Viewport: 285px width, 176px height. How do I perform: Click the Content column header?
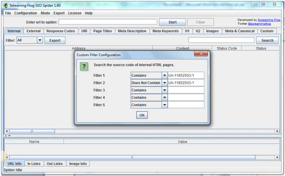pos(182,48)
